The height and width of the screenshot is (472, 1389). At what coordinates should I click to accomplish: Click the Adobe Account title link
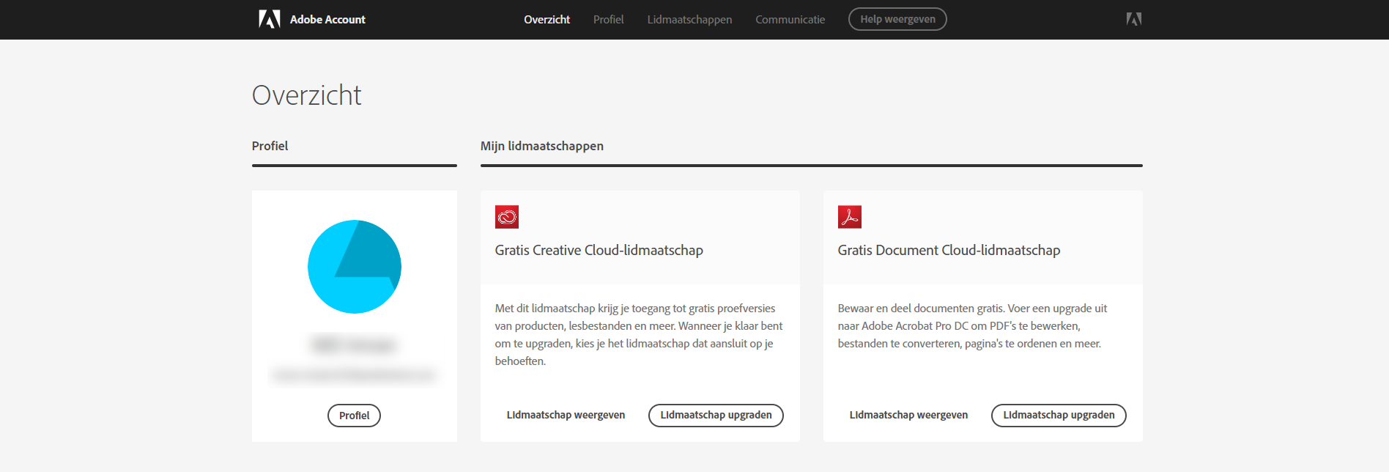point(327,20)
